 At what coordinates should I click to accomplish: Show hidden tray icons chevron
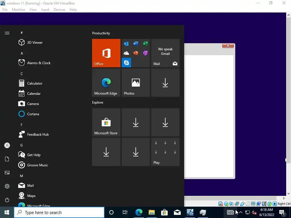[241, 212]
